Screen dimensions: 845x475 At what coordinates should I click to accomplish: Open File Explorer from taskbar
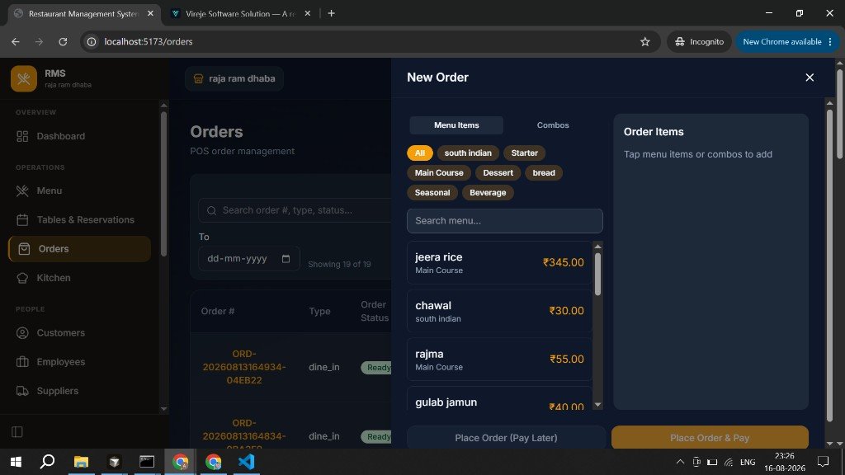pos(82,462)
